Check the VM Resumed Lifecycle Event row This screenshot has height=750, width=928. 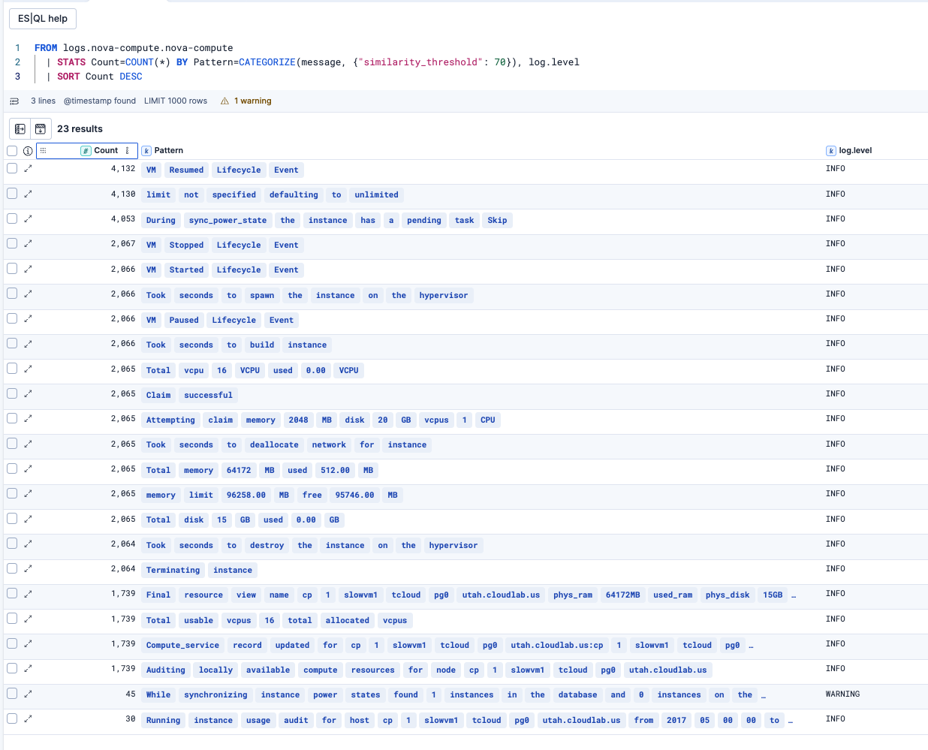12,168
